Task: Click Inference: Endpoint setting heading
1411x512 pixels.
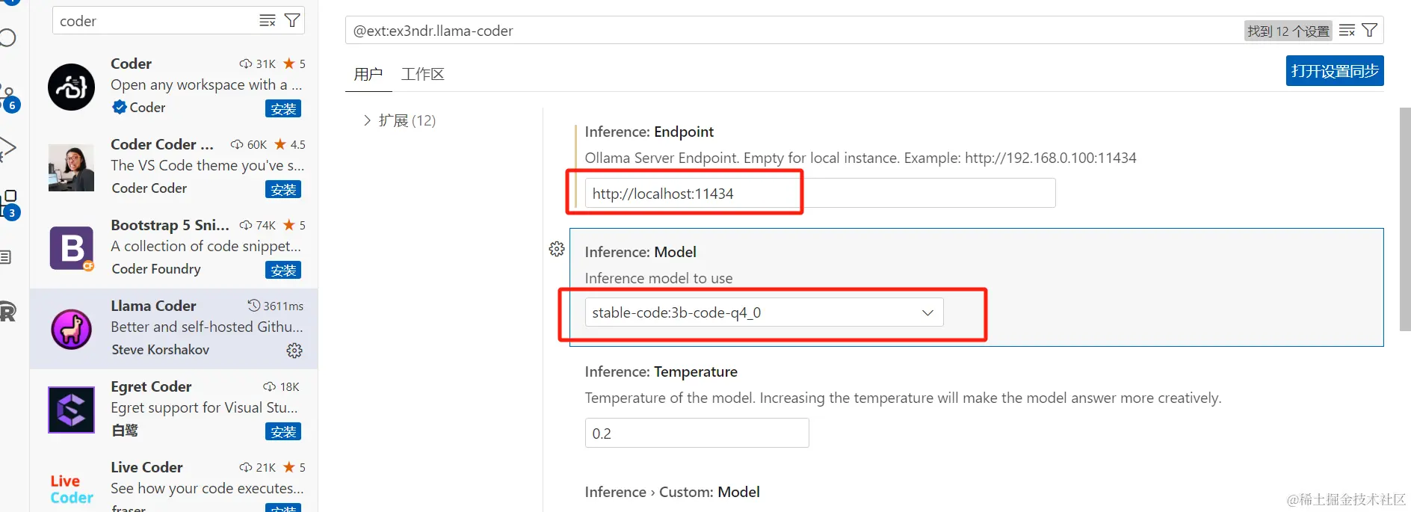Action: 649,132
